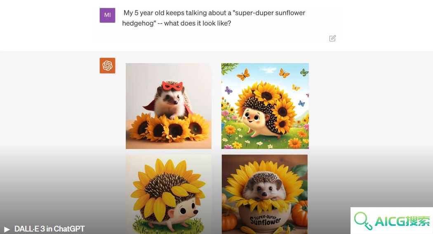The height and width of the screenshot is (234, 433).
Task: Click the purple MI user avatar
Action: [107, 15]
